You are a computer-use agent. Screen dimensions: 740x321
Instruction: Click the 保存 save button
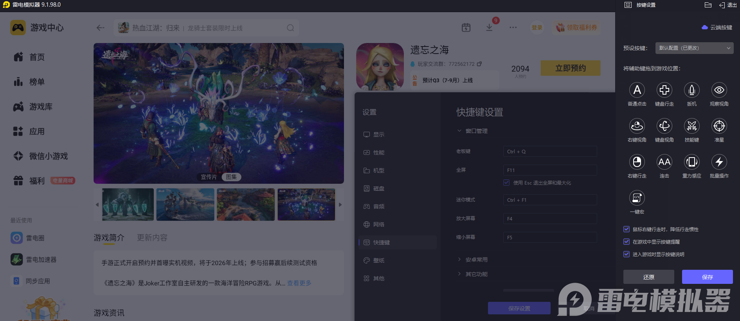[707, 277]
